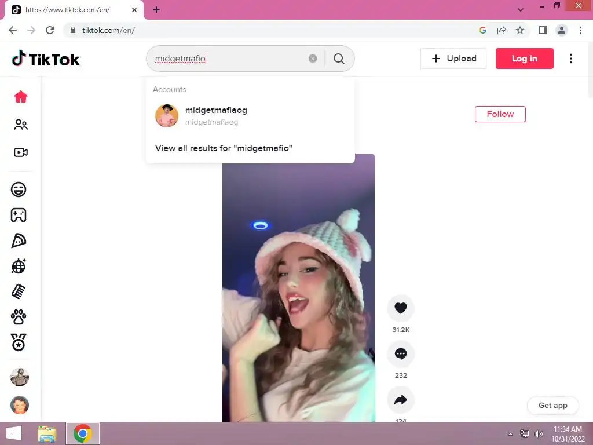Image resolution: width=593 pixels, height=445 pixels.
Task: Like the video with the heart icon
Action: [x=401, y=308]
